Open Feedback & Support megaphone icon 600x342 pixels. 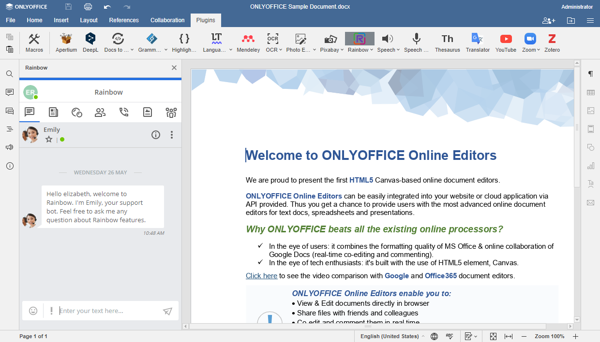(10, 147)
